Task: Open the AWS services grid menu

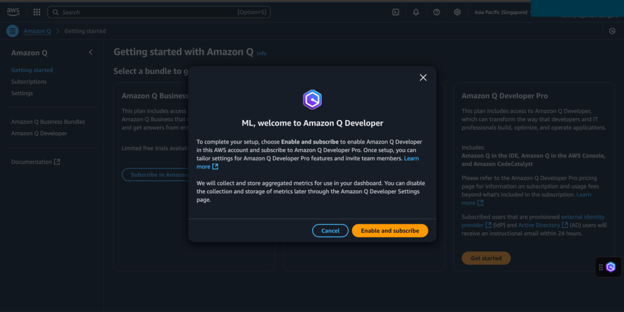Action: point(37,12)
